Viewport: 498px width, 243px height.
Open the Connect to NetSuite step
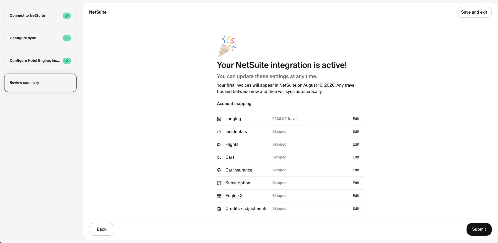pyautogui.click(x=40, y=16)
